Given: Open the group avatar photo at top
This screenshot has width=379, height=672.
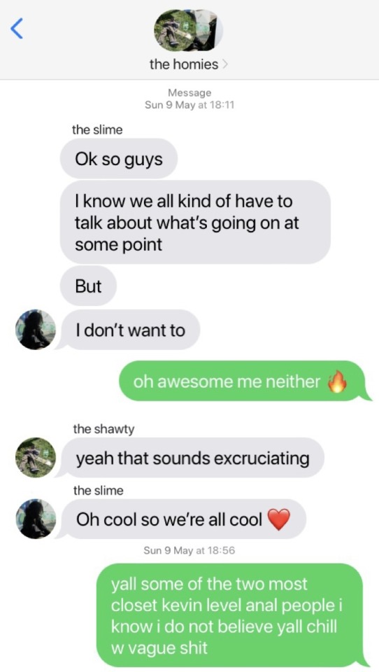Looking at the screenshot, I should (188, 30).
